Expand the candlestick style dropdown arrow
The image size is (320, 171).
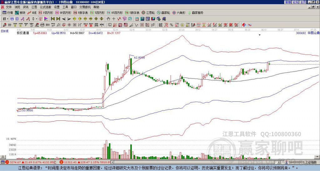tap(37, 19)
